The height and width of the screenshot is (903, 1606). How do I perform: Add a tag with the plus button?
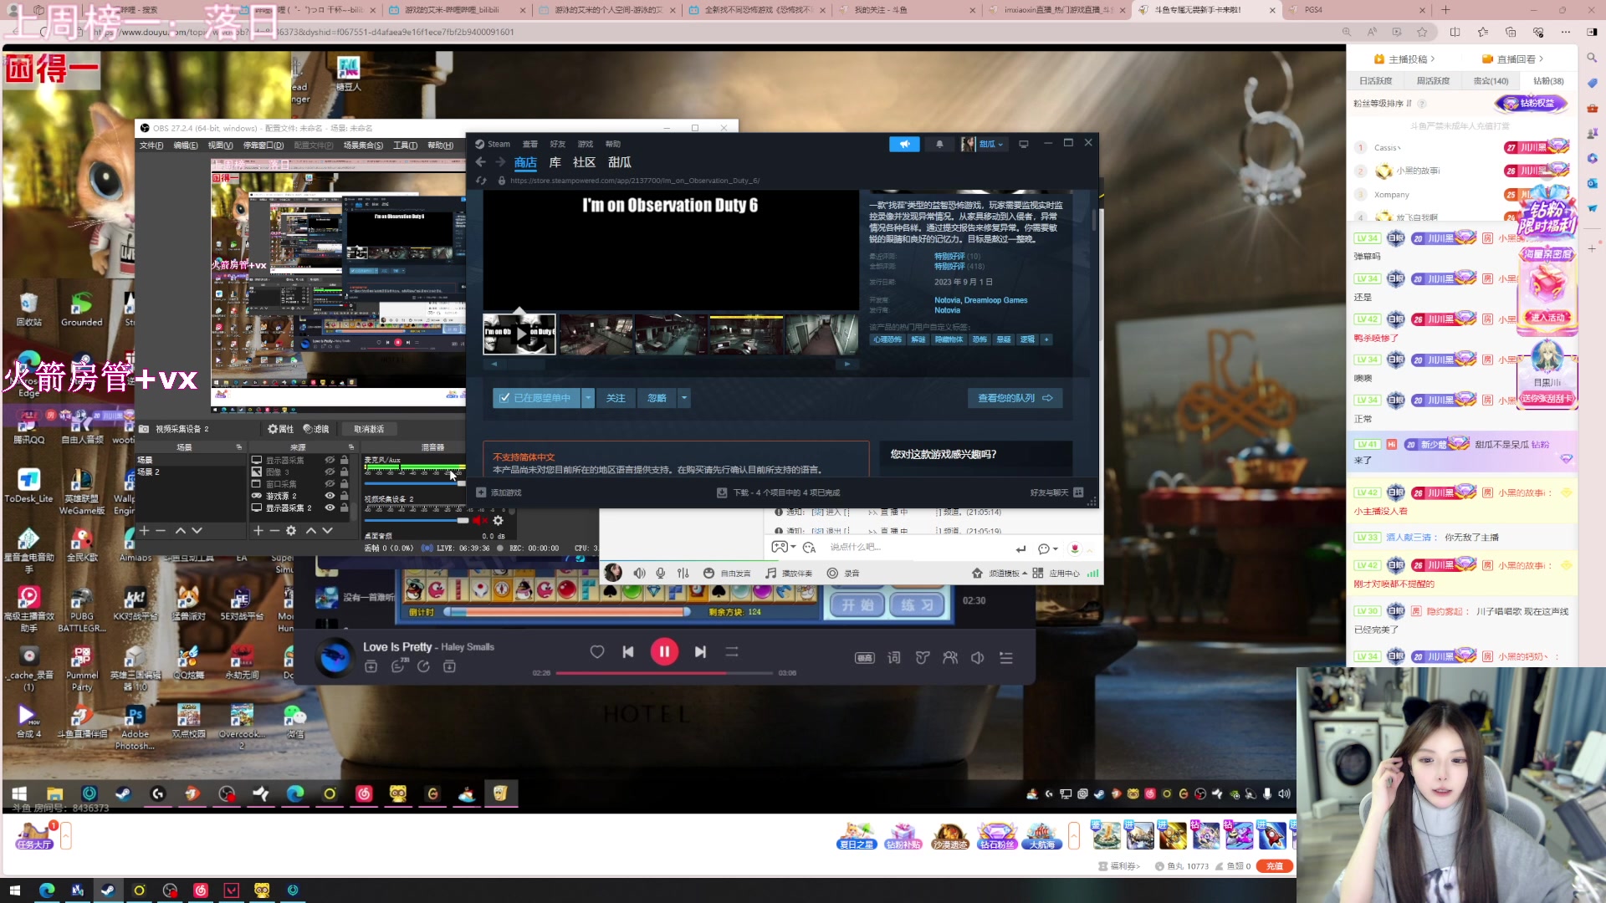tap(1046, 339)
